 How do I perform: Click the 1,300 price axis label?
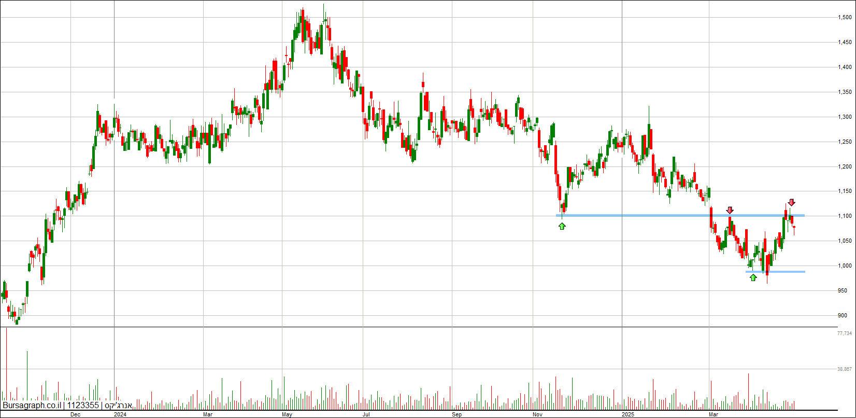click(845, 117)
